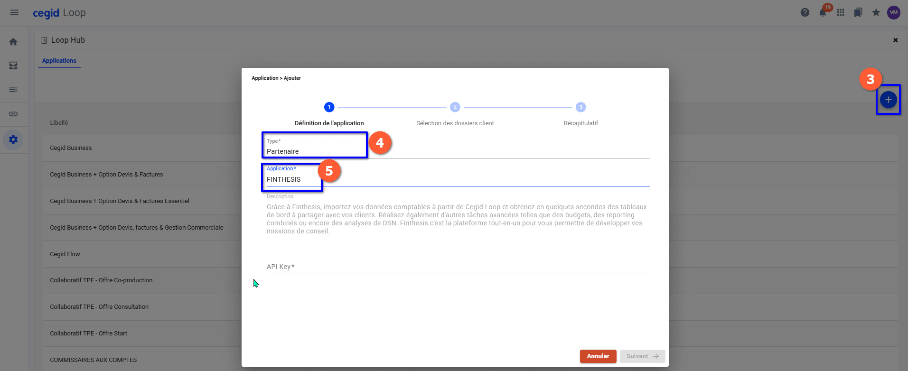The image size is (908, 371).
Task: Select Collaboratif TPE - Offre Co-production row
Action: 142,280
